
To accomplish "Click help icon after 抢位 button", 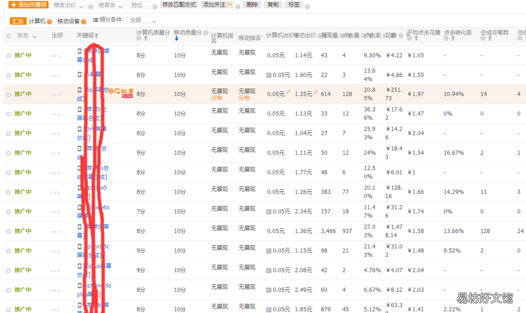I will 155,7.
